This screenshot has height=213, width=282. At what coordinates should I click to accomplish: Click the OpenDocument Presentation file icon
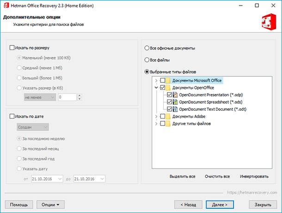point(175,95)
